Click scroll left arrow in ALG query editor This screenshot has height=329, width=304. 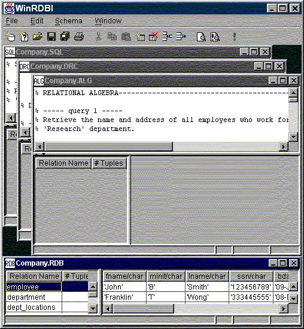(x=39, y=147)
